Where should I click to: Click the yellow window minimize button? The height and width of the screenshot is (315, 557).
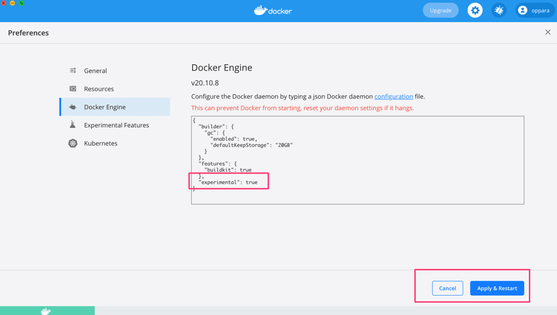[13, 3]
